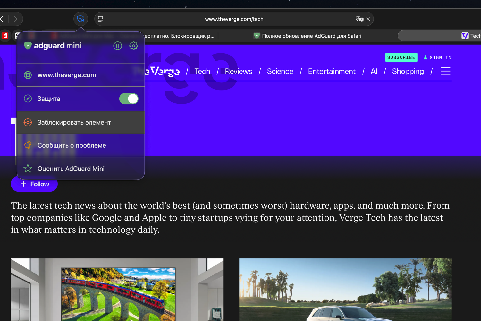Open The Verge hamburger menu

[445, 71]
